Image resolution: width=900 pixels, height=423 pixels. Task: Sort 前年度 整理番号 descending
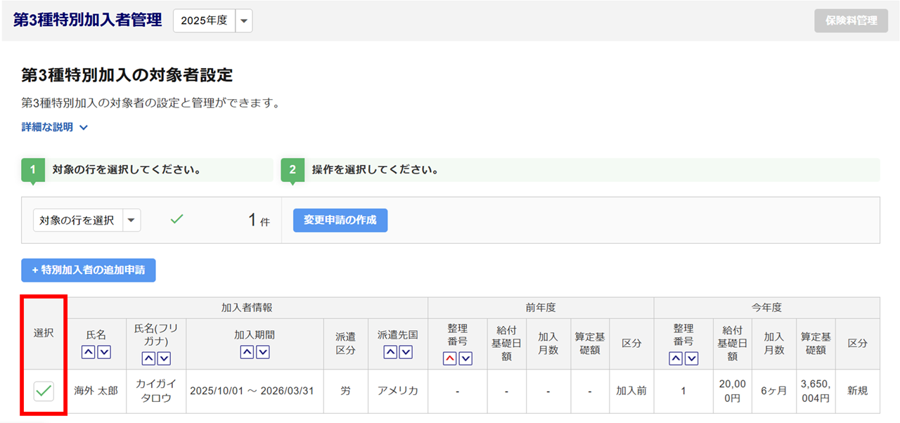[465, 358]
